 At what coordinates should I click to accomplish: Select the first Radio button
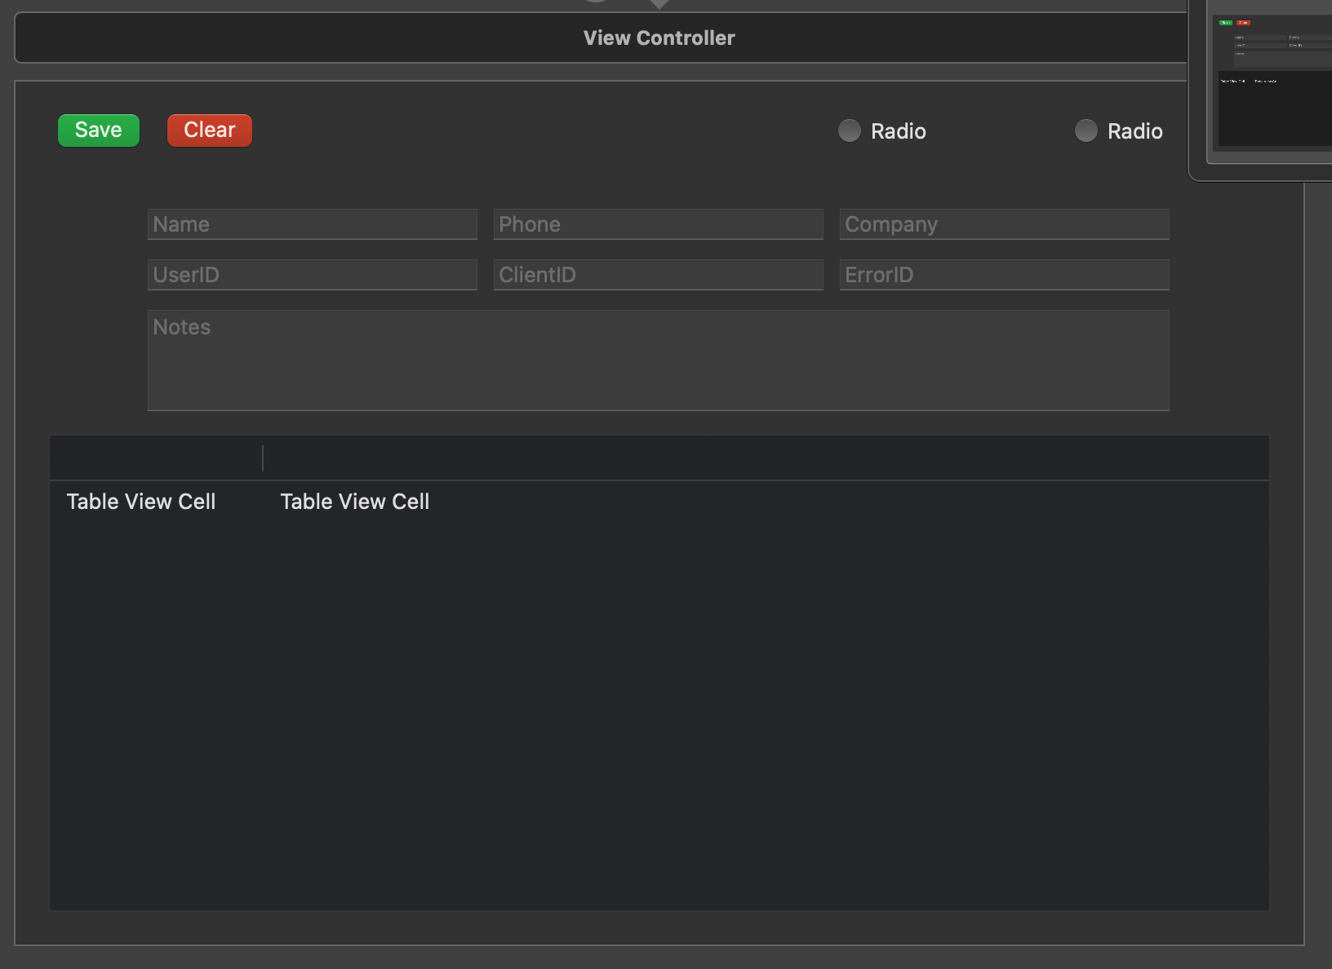850,131
